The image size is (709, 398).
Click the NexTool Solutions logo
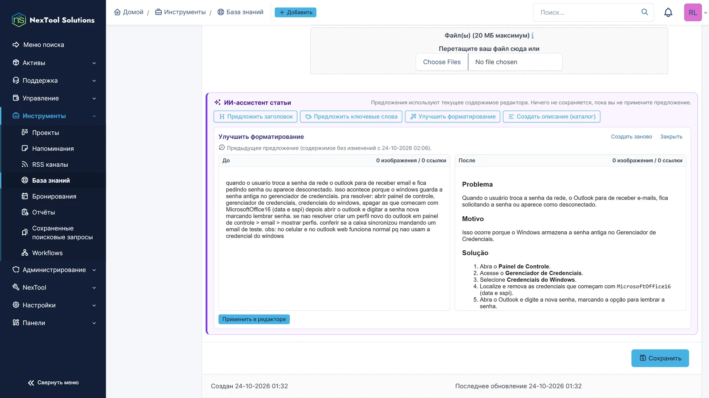[53, 20]
